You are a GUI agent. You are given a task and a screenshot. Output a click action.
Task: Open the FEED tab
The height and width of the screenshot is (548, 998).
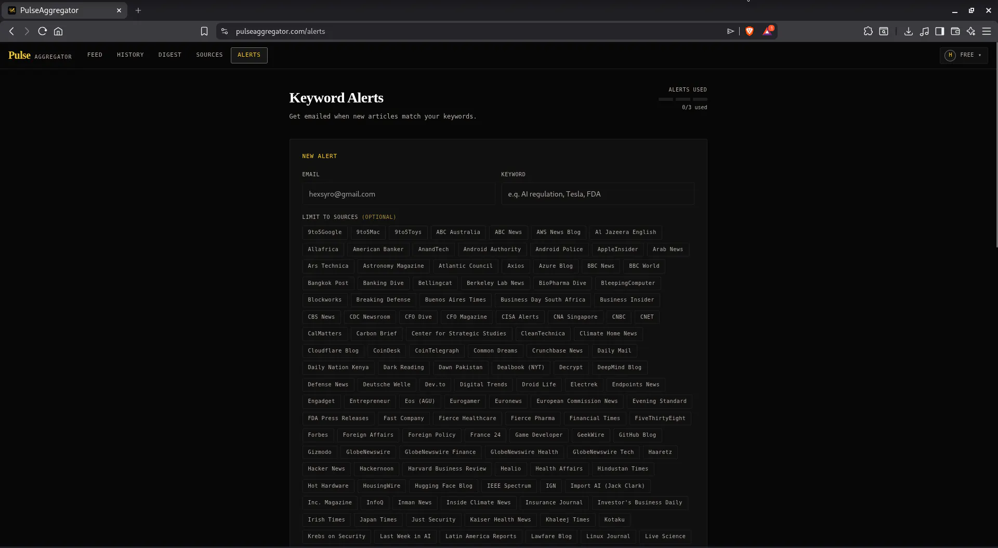95,55
